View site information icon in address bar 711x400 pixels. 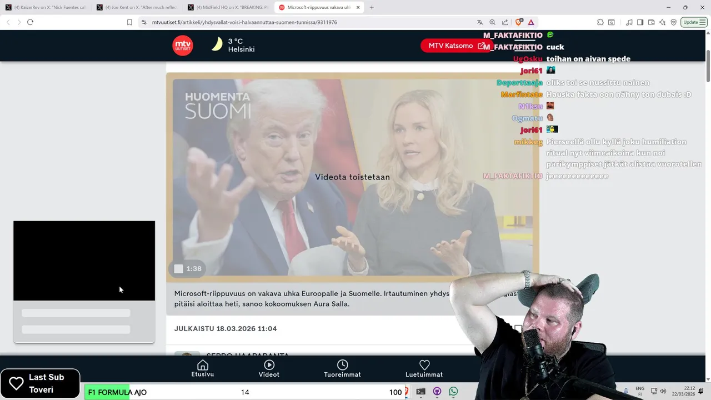pos(144,22)
